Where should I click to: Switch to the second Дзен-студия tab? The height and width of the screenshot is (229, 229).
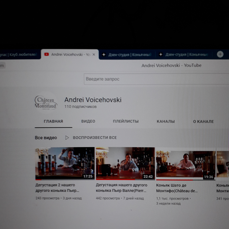(x=185, y=55)
